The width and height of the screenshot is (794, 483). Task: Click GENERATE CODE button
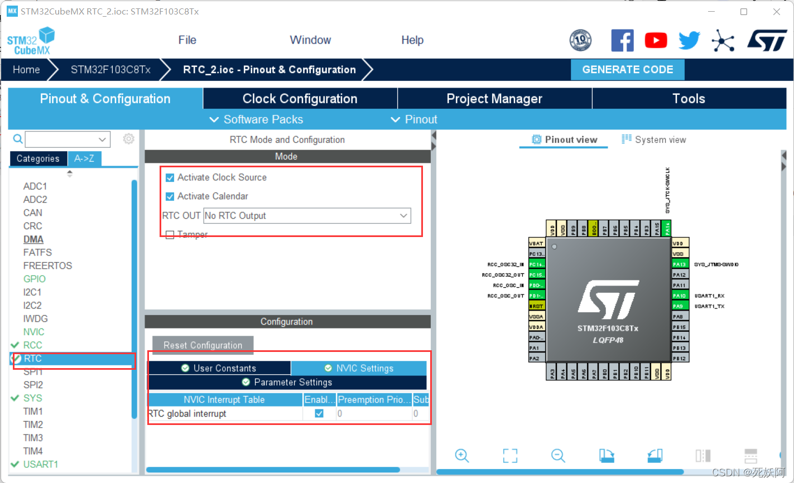point(628,70)
